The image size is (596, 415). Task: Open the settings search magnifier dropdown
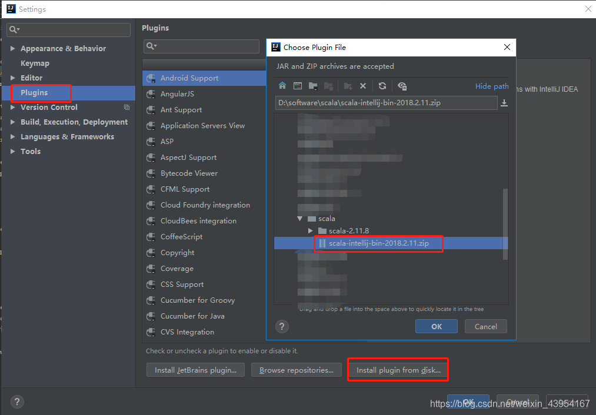click(x=15, y=29)
